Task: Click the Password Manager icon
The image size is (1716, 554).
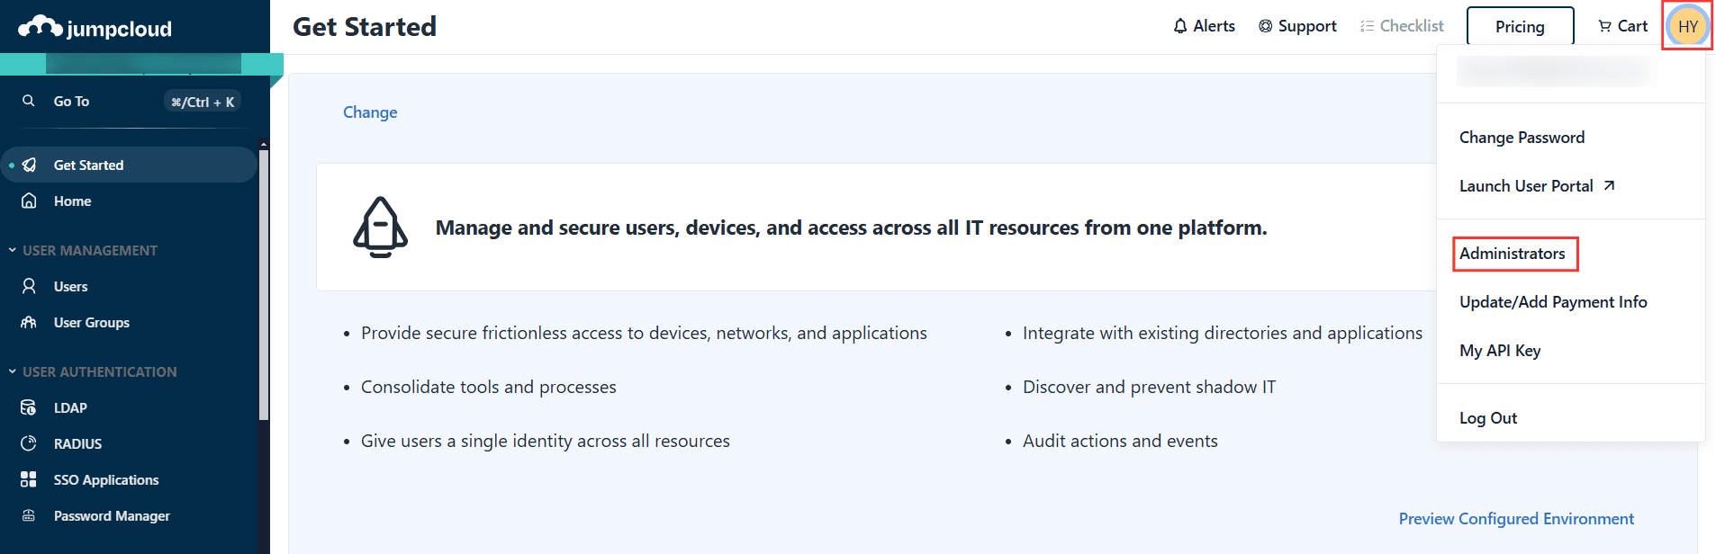Action: (x=29, y=516)
